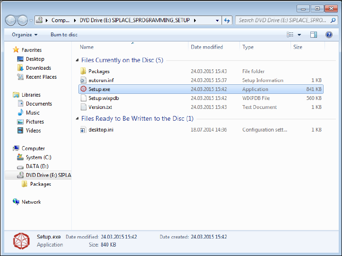
Task: Open the Documents library
Action: 39,104
